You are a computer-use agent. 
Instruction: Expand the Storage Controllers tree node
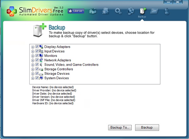click(x=33, y=69)
